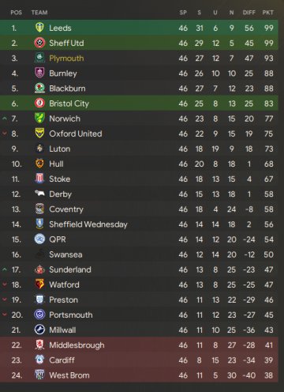Click the Oxford United crest
This screenshot has height=392, width=284.
(39, 134)
